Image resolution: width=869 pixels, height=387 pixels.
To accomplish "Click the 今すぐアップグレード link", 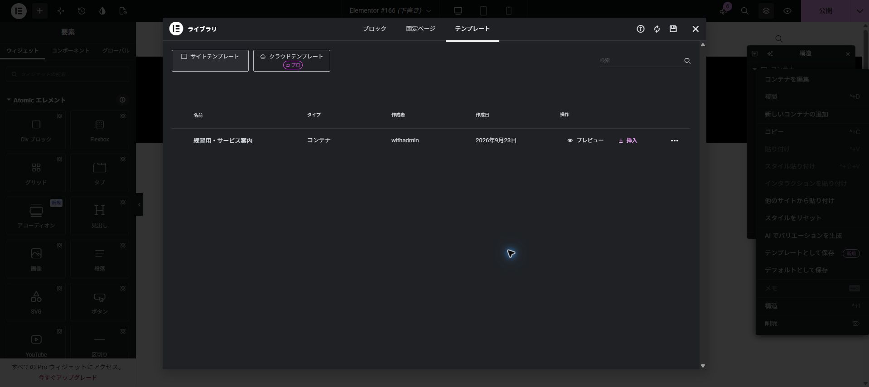I will coord(68,377).
